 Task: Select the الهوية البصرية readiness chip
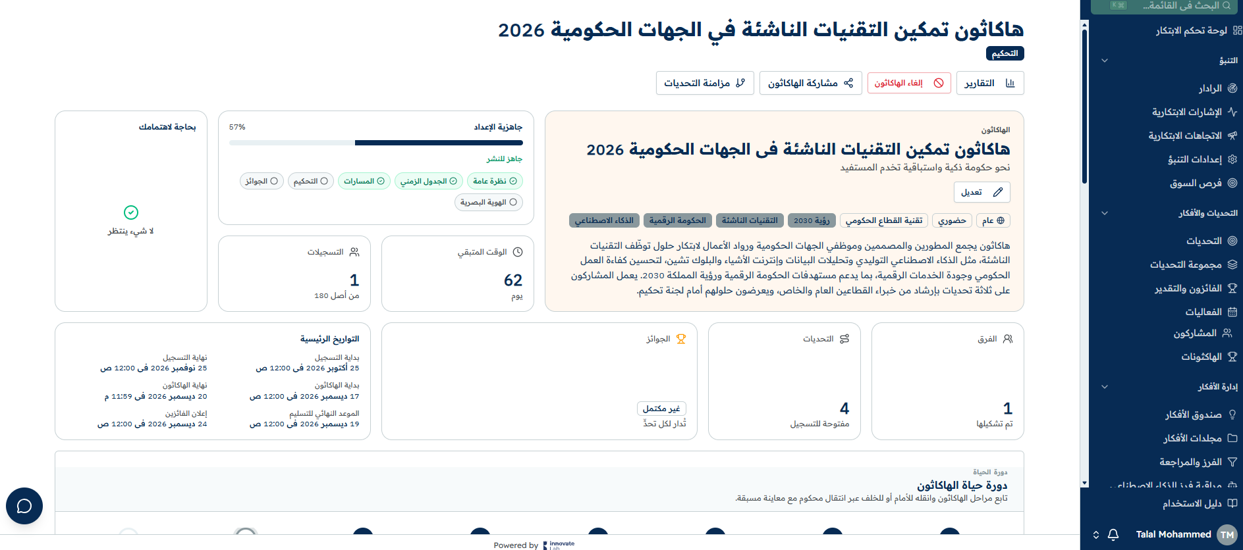point(489,202)
